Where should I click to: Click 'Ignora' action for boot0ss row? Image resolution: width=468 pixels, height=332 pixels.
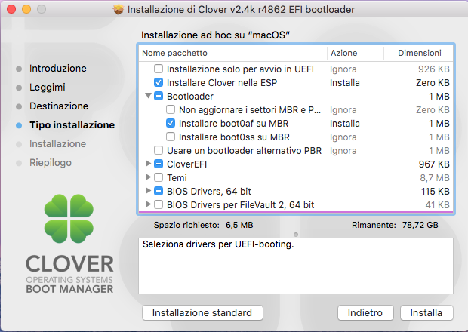343,137
